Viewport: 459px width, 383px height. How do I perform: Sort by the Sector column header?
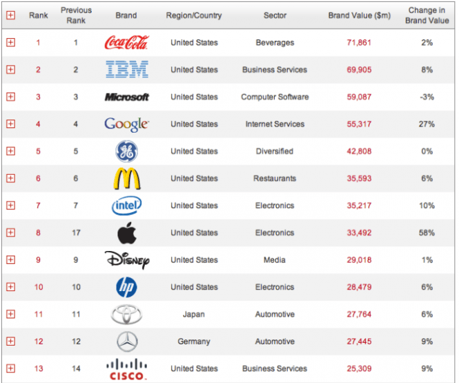(x=275, y=15)
